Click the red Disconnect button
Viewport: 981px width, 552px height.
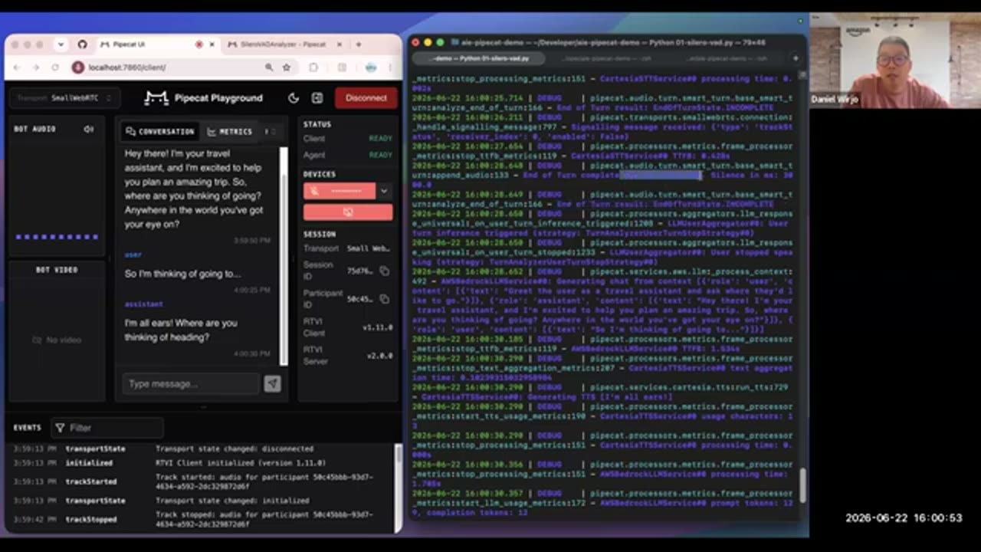[x=366, y=98]
